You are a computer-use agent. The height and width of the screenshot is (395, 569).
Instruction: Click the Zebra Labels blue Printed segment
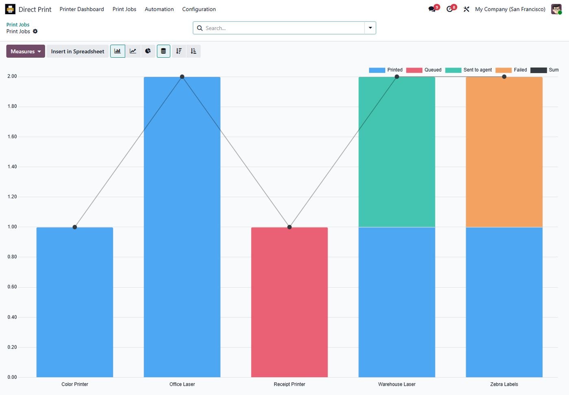click(x=504, y=302)
